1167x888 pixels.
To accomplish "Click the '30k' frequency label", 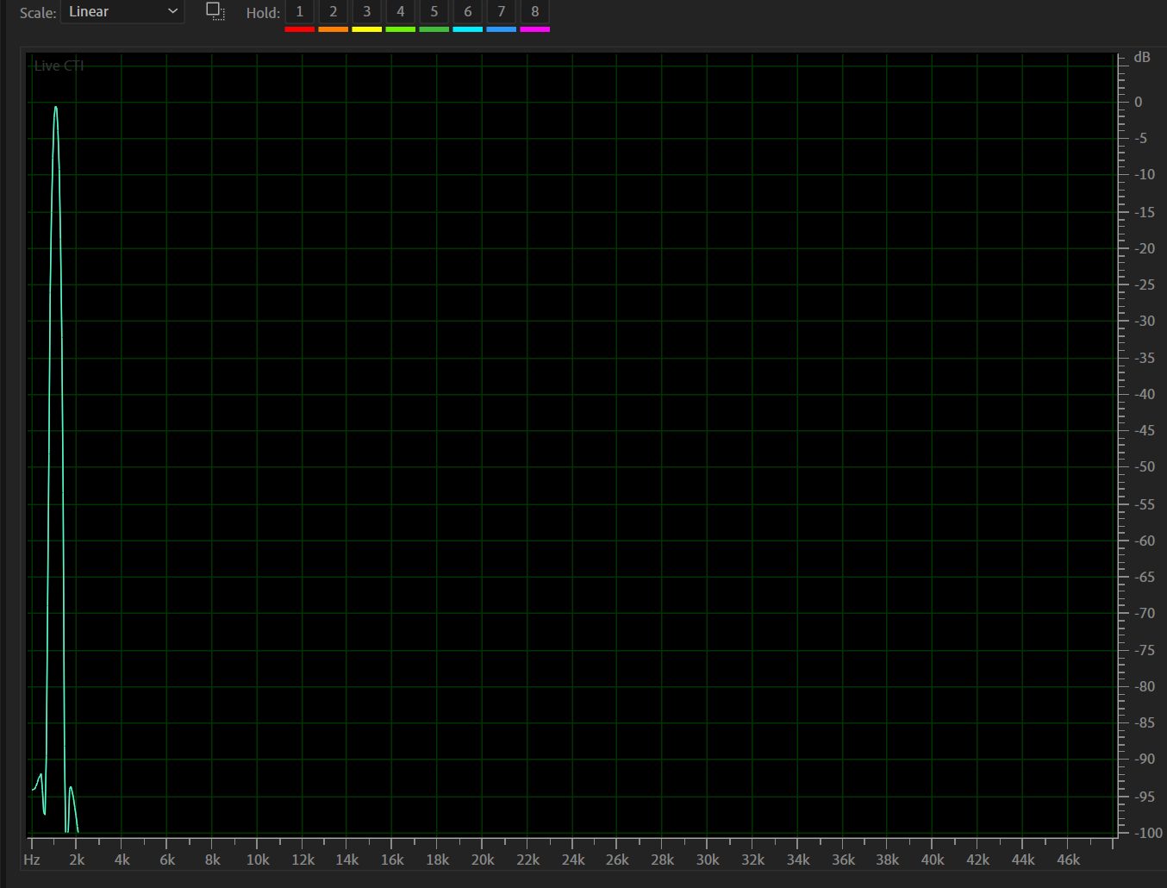I will pos(708,860).
